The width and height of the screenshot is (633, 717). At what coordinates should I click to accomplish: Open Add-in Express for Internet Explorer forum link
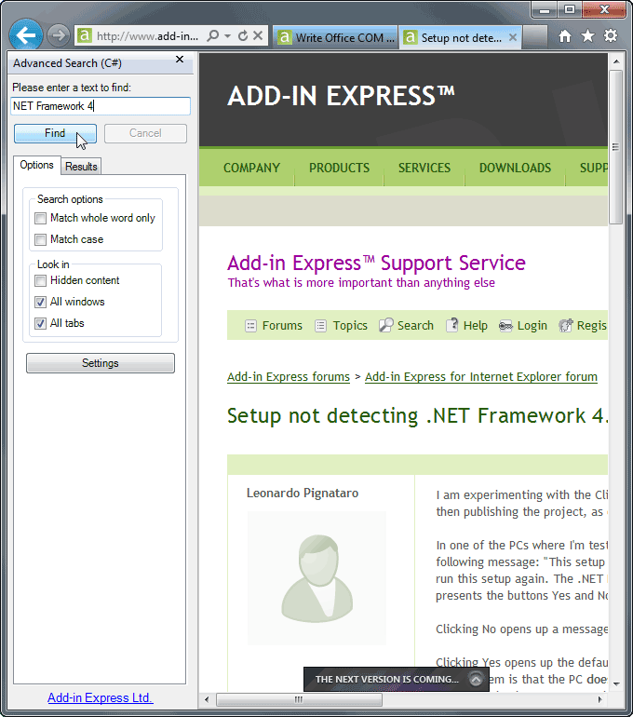click(x=481, y=377)
